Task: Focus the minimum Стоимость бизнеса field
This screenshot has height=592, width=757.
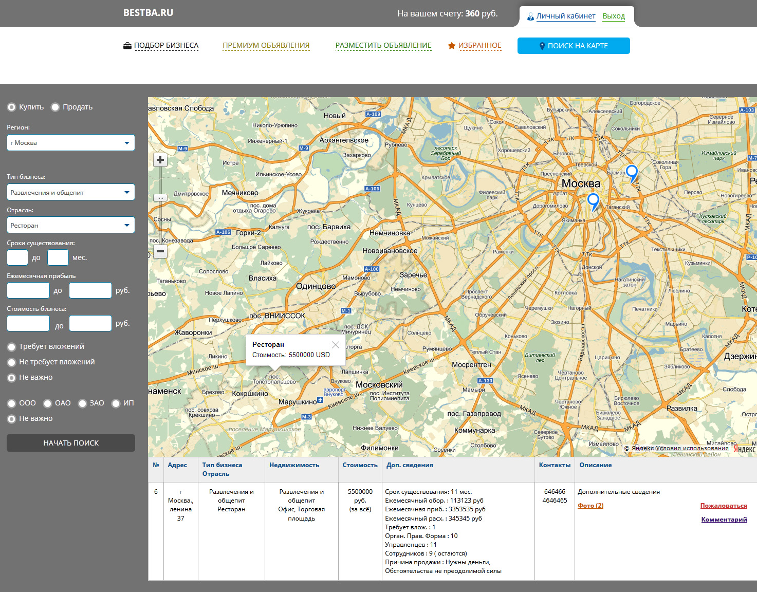Action: click(28, 323)
